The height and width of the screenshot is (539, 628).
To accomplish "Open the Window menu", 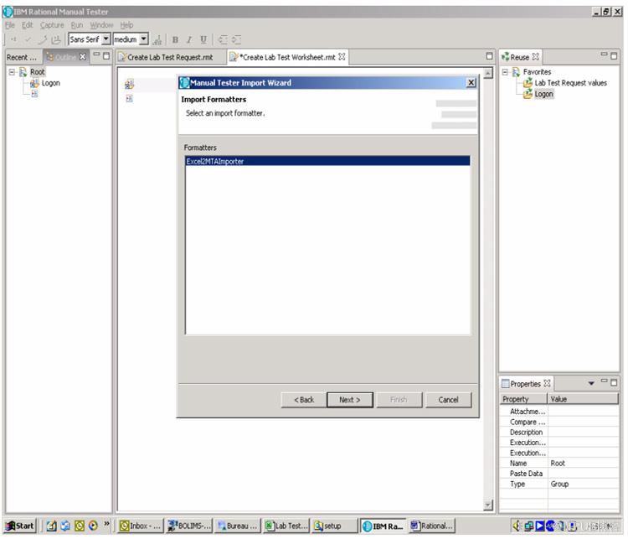I will pyautogui.click(x=101, y=25).
